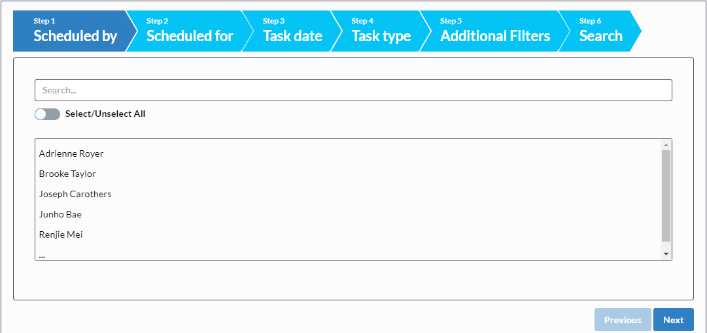
Task: Click the list scrollbar up arrow
Action: pos(666,144)
